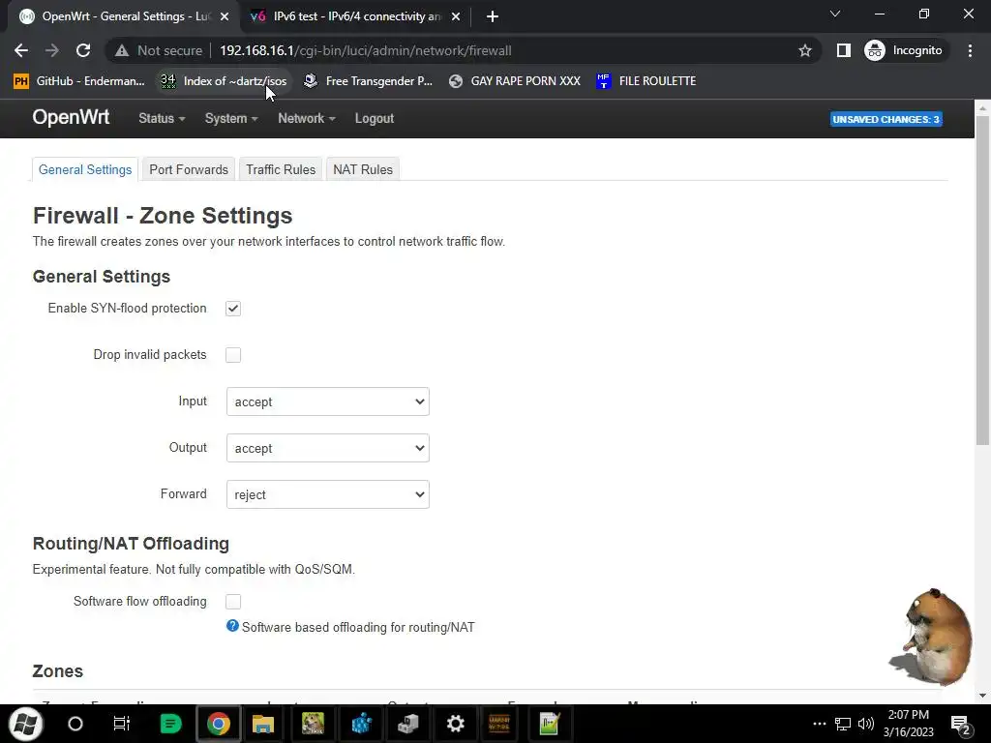Image resolution: width=991 pixels, height=743 pixels.
Task: Click the Chrome taskbar icon
Action: 218,724
